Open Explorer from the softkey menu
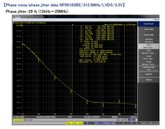This screenshot has height=129, width=165. pos(149,74)
